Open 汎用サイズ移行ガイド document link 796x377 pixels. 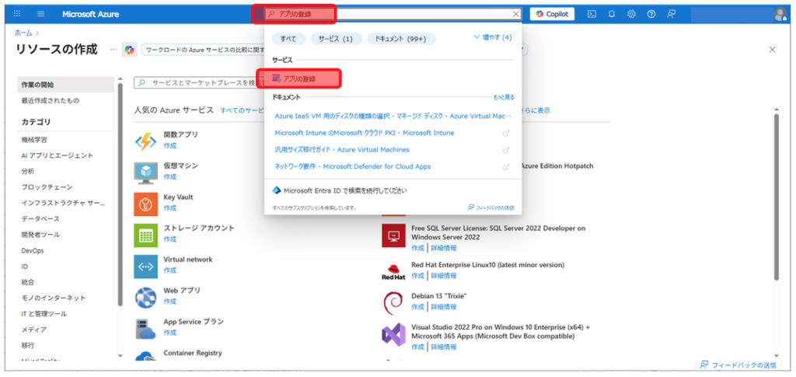pos(342,149)
